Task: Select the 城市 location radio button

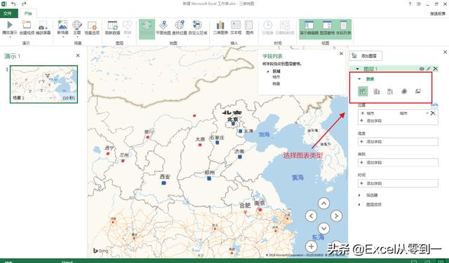Action: pyautogui.click(x=363, y=113)
